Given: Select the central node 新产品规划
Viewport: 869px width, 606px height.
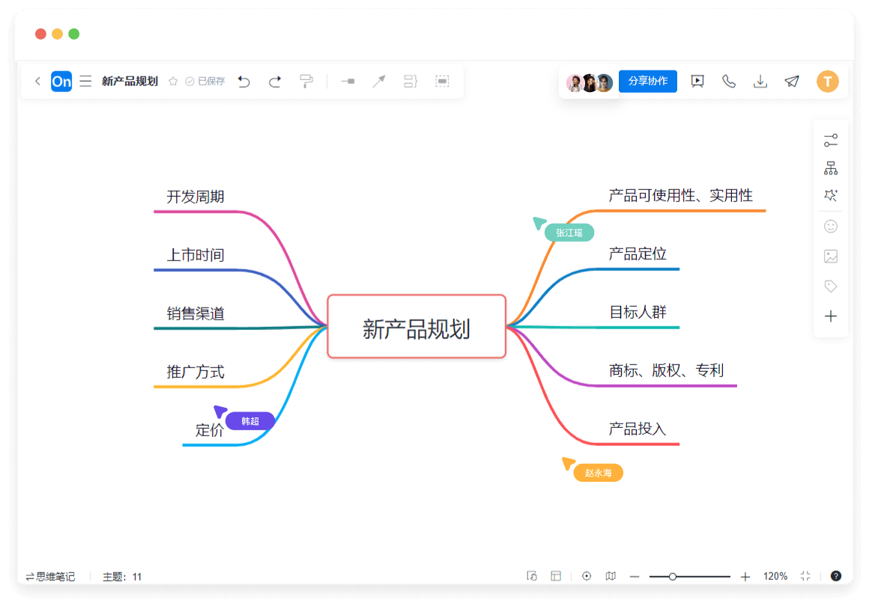Looking at the screenshot, I should pos(417,327).
